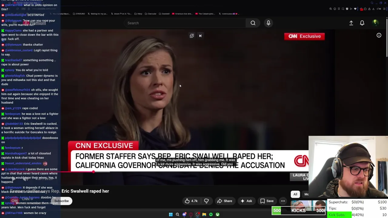Save the video to a playlist
Screen dimensions: 388x218
(x=267, y=201)
